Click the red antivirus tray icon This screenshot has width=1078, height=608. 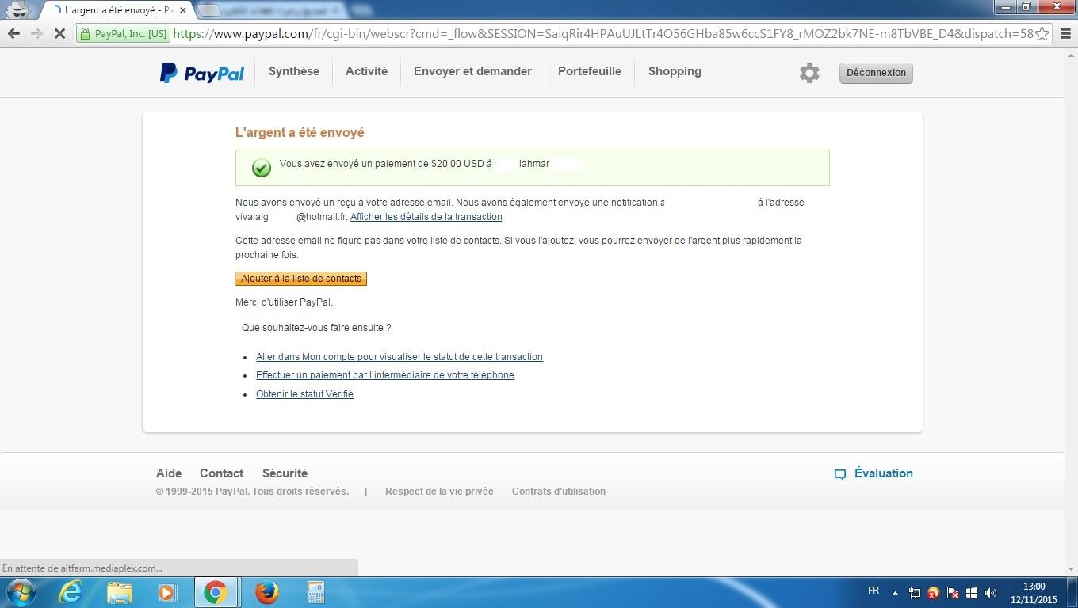[x=934, y=593]
